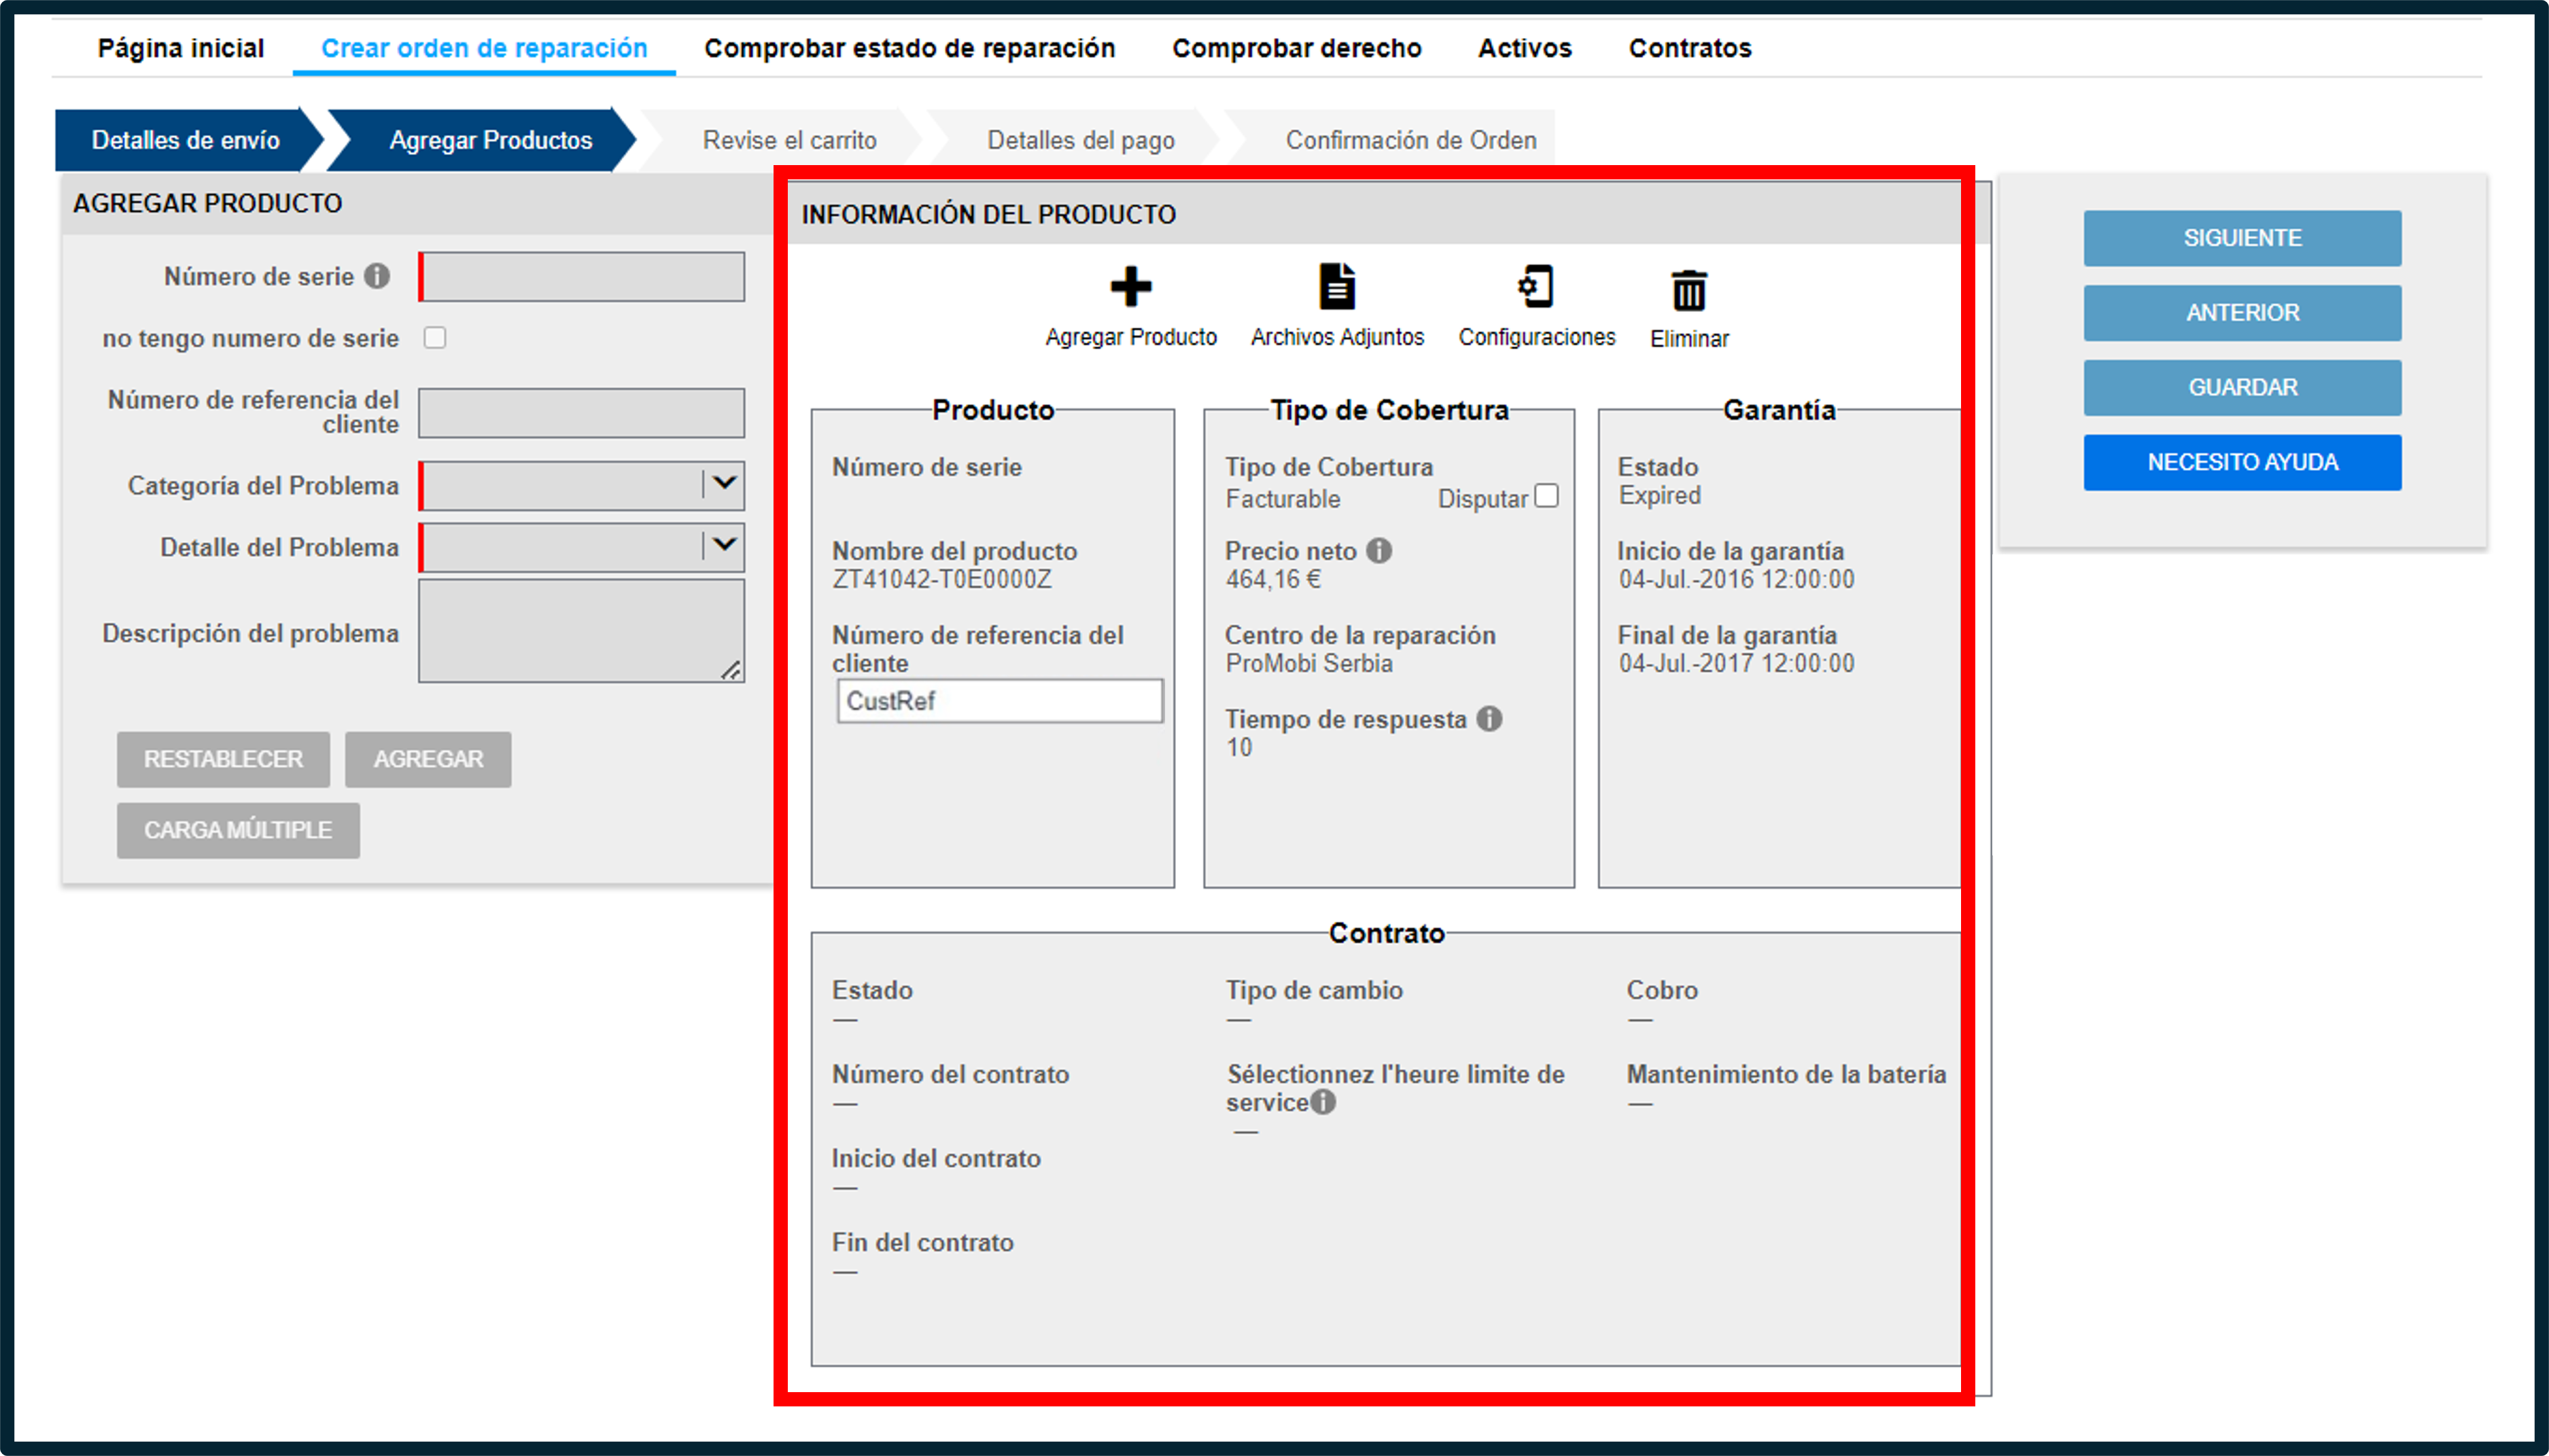Enable the Disputar checkbox
Image resolution: width=2549 pixels, height=1456 pixels.
coord(1546,496)
